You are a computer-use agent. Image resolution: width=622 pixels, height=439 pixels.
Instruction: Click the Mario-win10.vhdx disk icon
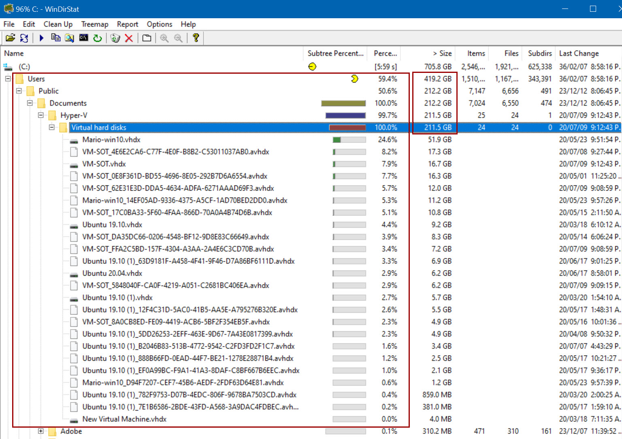coord(74,141)
